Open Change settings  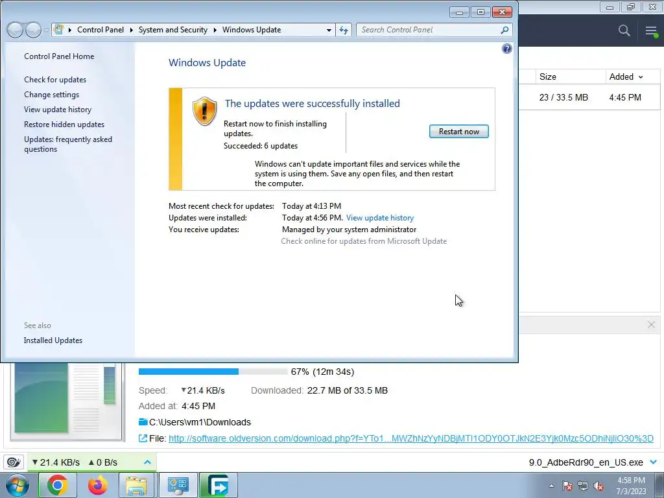pos(52,95)
